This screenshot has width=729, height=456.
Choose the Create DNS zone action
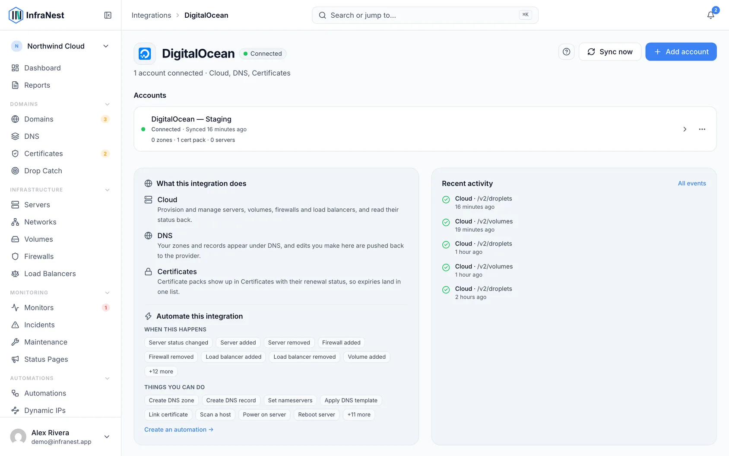pos(171,401)
